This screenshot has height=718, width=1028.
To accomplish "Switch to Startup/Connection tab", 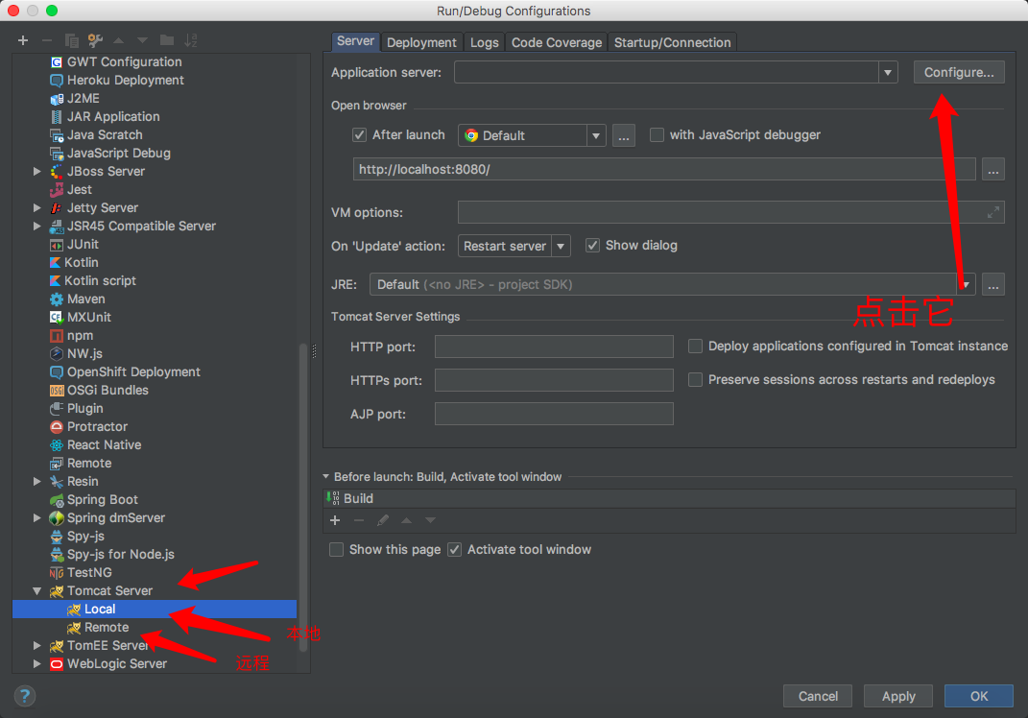I will click(672, 42).
